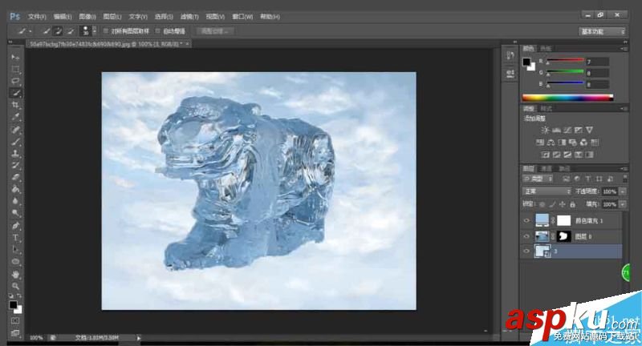Select the Quick Selection tool in the toolbox
This screenshot has width=642, height=346.
(15, 93)
